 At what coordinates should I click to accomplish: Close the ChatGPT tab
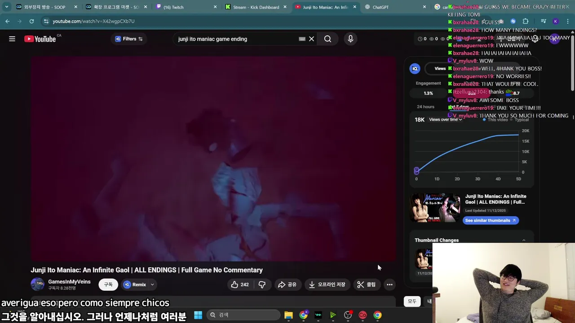point(425,7)
